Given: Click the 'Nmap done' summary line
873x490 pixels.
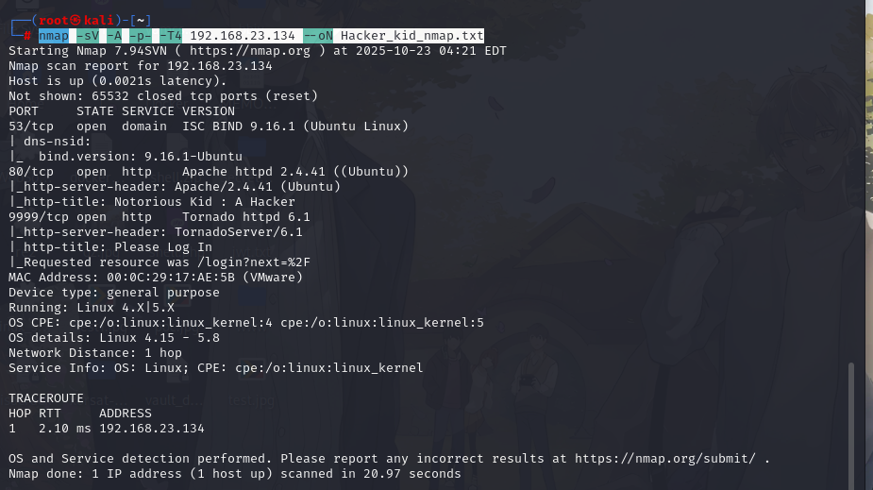Looking at the screenshot, I should [234, 473].
